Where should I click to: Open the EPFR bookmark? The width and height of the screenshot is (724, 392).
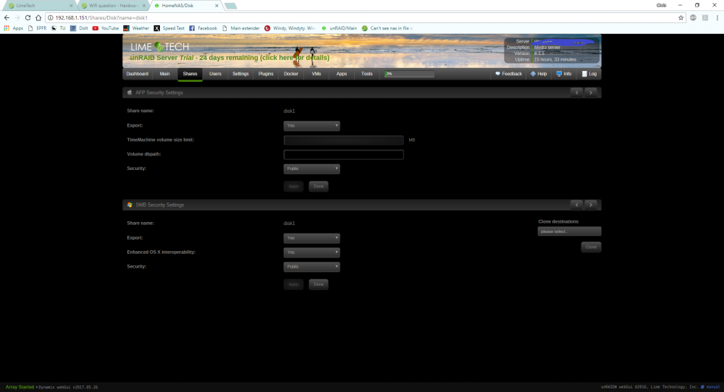pyautogui.click(x=37, y=28)
